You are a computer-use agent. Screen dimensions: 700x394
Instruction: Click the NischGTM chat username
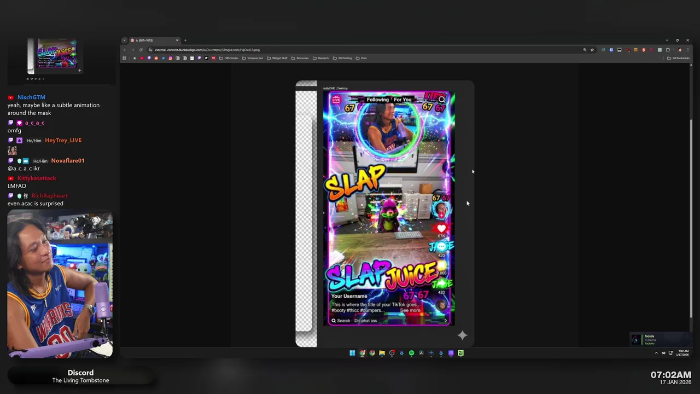[31, 97]
